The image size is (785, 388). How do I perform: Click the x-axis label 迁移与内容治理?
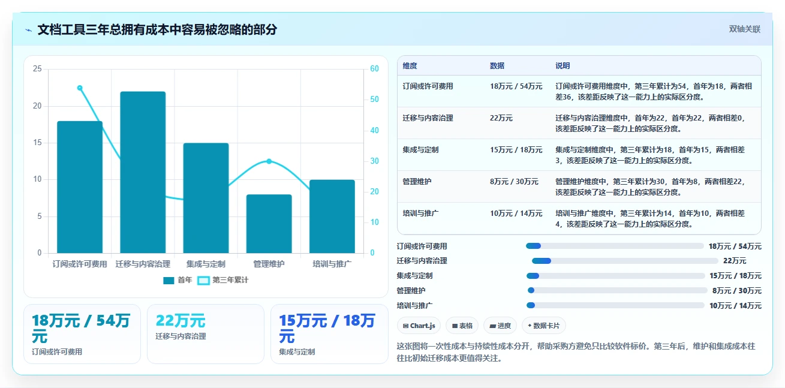[x=143, y=264]
